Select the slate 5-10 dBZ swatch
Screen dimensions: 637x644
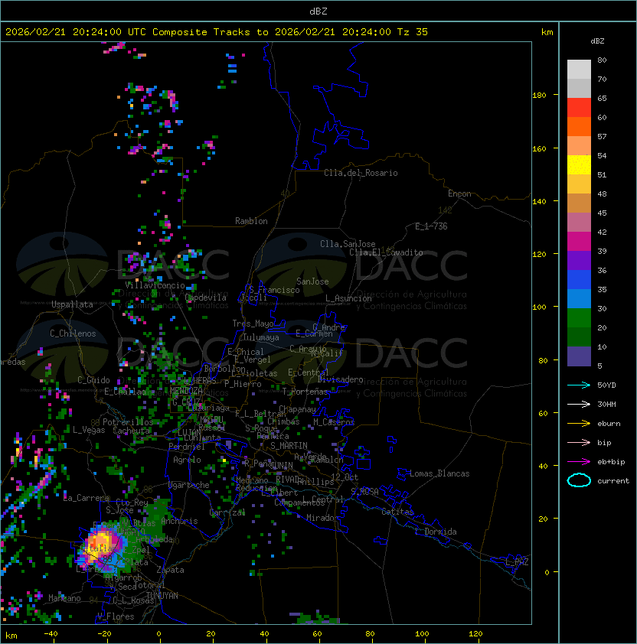[x=579, y=356]
